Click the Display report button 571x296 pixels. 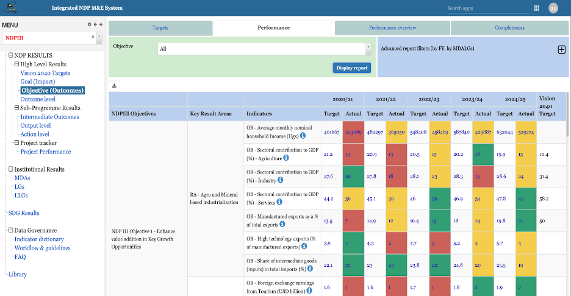352,68
